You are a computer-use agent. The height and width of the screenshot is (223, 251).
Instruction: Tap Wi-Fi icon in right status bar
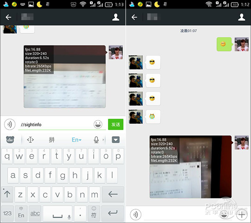(x=209, y=4)
